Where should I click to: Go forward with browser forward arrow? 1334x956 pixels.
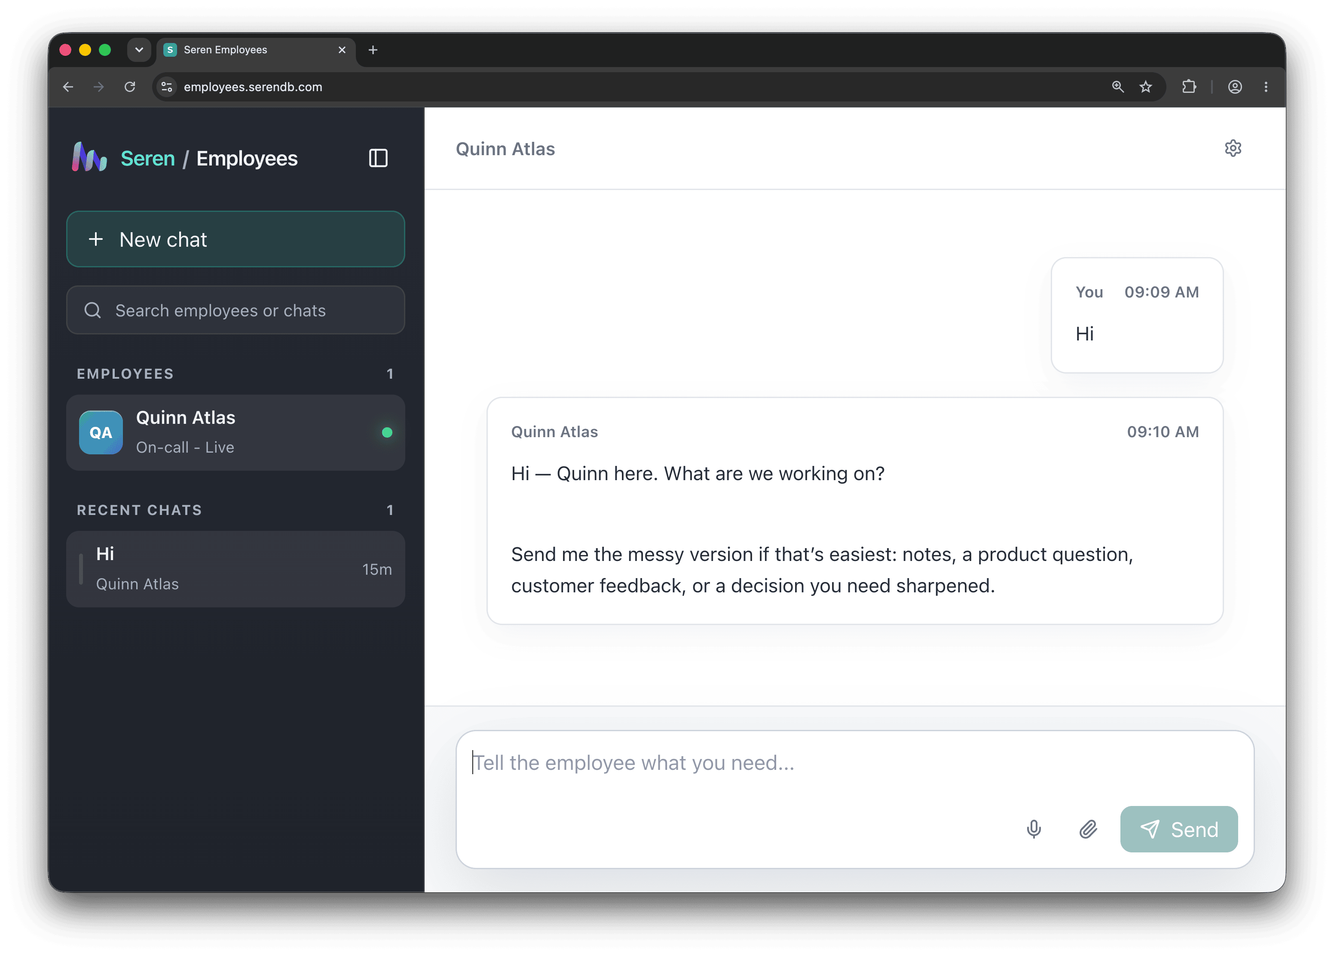tap(99, 87)
